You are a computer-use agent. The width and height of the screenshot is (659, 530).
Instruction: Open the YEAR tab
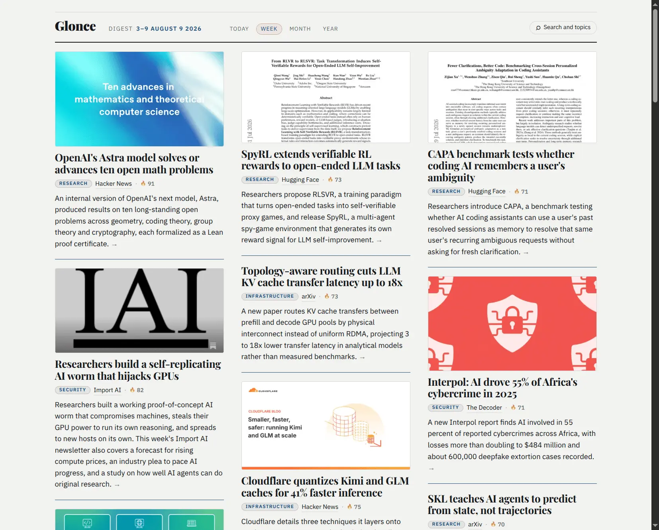[x=330, y=29]
